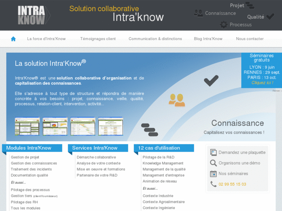Open Management d'entreprise link
The image size is (282, 211).
point(163,175)
